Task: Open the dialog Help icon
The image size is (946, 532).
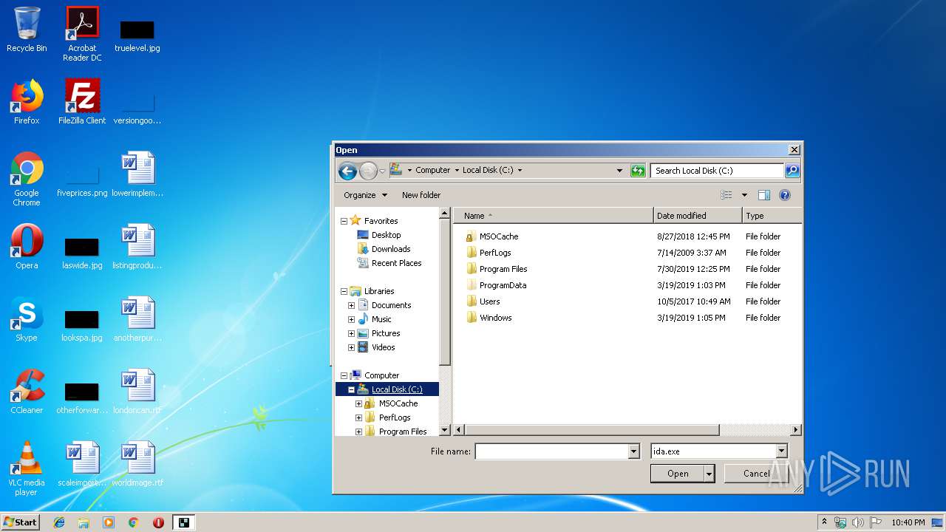Action: pyautogui.click(x=785, y=195)
